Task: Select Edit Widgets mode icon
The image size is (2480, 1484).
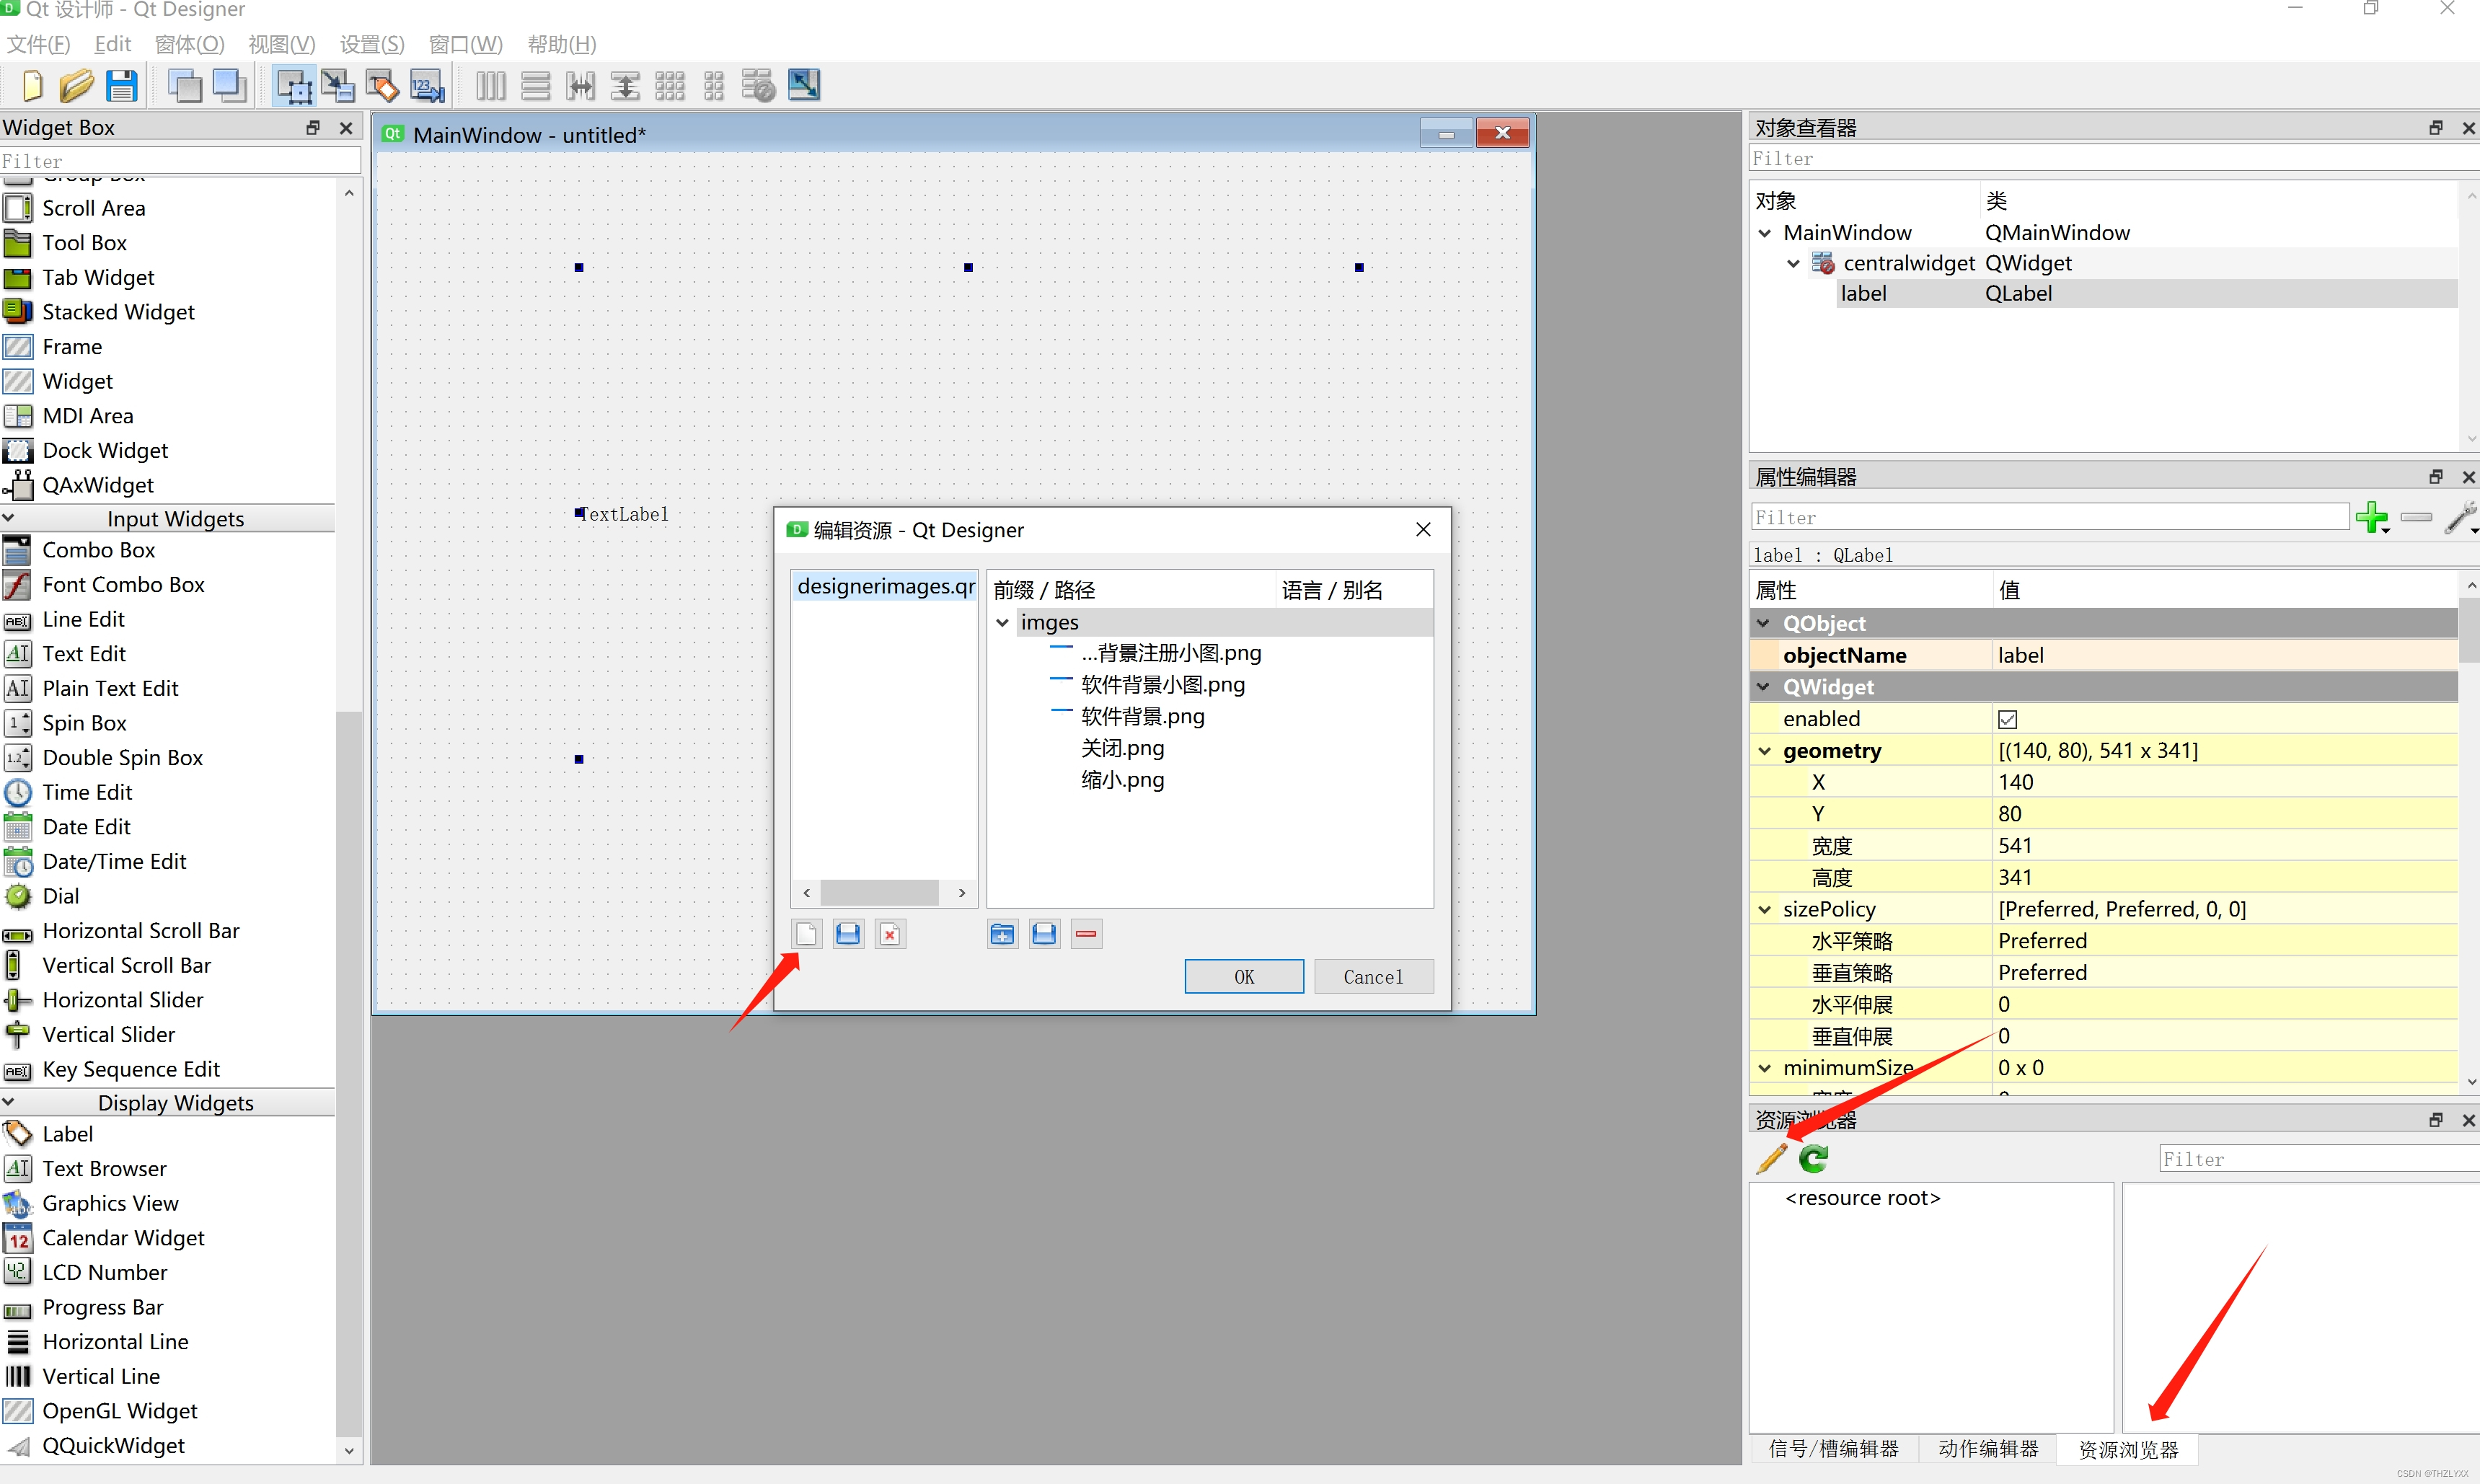Action: [x=294, y=86]
